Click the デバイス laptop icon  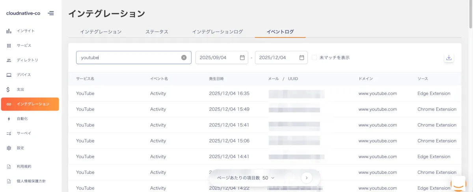tap(9, 75)
